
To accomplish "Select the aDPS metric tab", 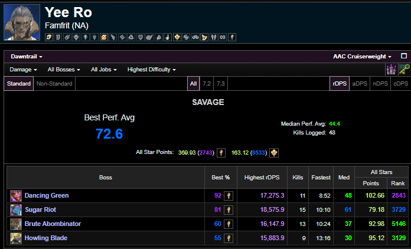I will pos(360,84).
